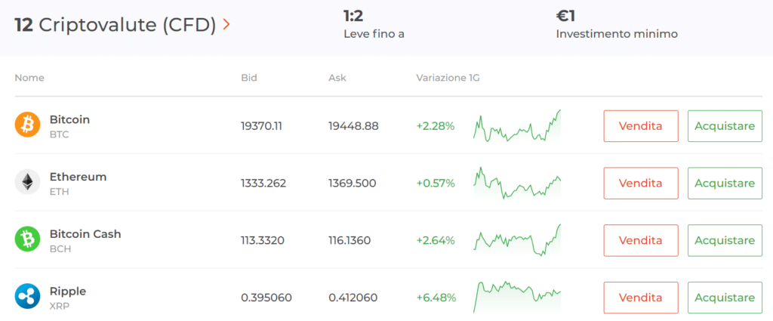Open the 12 Criptovalute (CFD) heading
The width and height of the screenshot is (773, 321).
click(x=115, y=25)
